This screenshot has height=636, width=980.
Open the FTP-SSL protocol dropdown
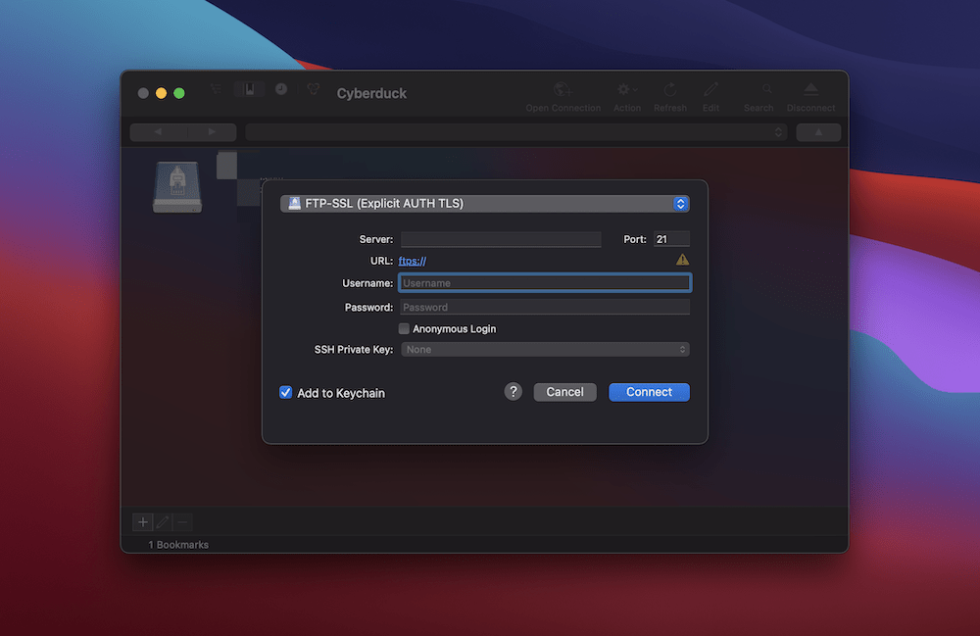click(484, 204)
